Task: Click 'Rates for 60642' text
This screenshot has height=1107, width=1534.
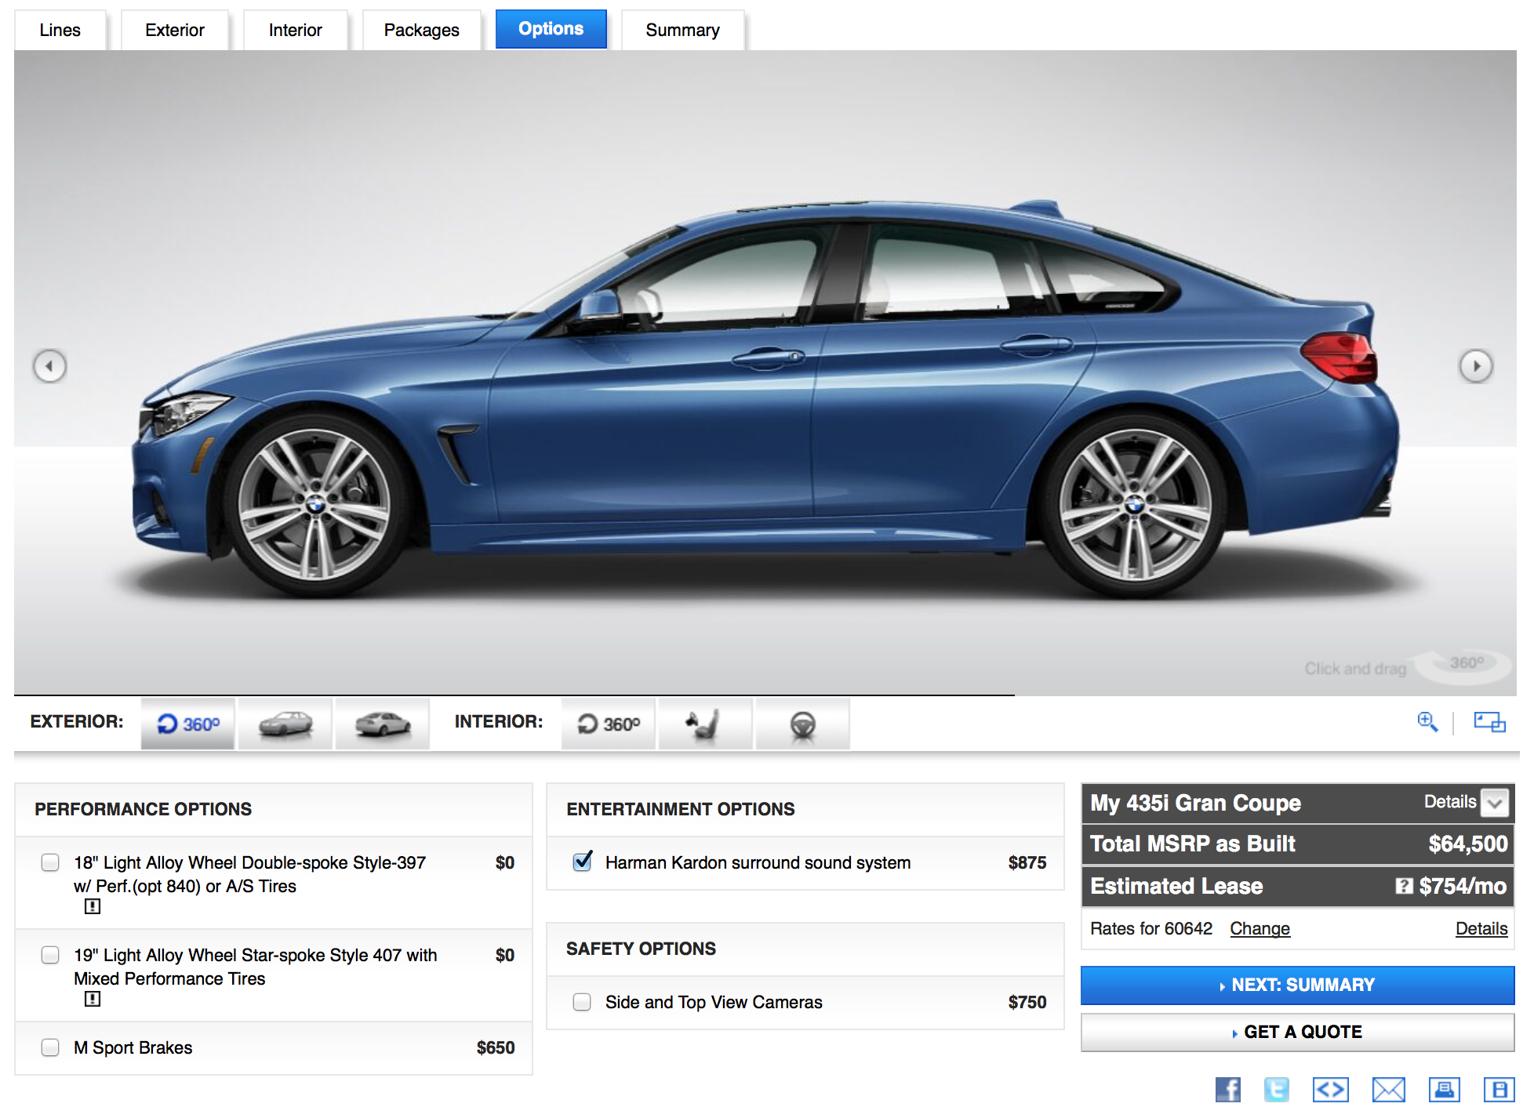Action: point(1151,929)
